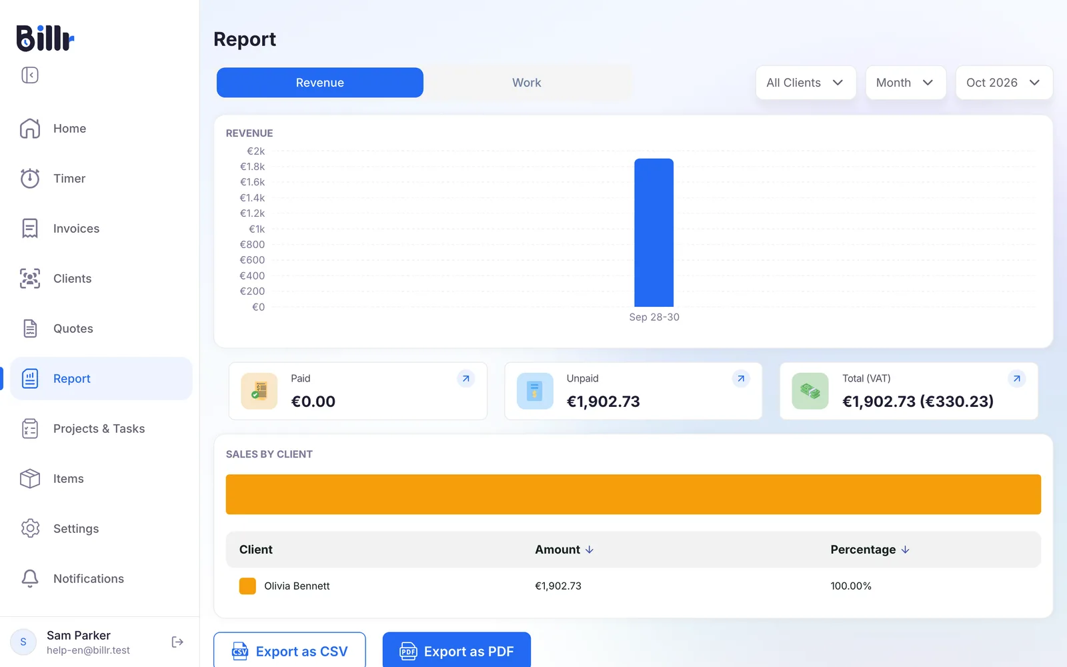Expand the All Clients dropdown
Screen dimensions: 1067x667
[x=806, y=83]
